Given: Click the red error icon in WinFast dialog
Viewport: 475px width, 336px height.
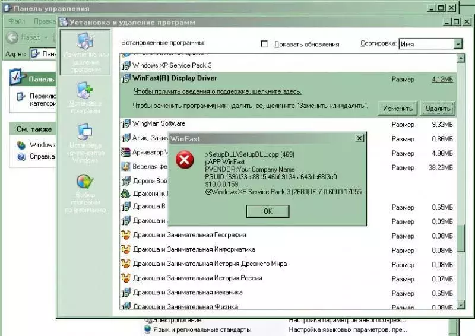Looking at the screenshot, I should [x=185, y=160].
